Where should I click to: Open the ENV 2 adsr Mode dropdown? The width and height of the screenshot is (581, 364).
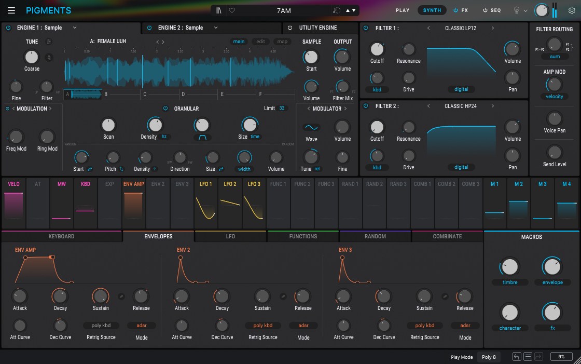pos(303,326)
